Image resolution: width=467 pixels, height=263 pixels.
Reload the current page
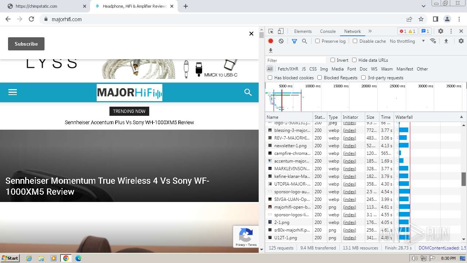click(31, 19)
